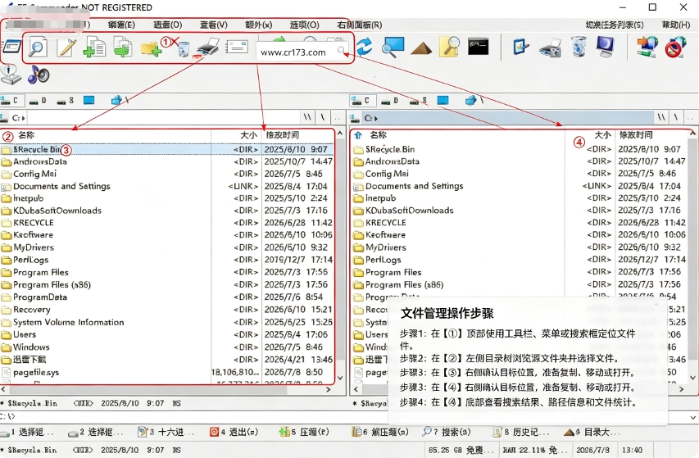Open the command line history dropdown arrow
699x458 pixels.
pos(692,418)
